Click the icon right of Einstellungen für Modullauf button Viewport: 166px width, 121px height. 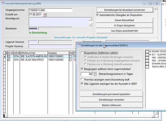(156, 9)
